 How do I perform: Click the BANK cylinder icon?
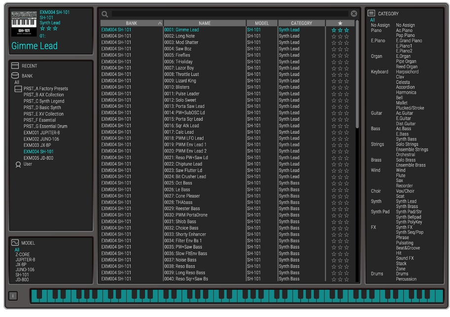pyautogui.click(x=15, y=75)
